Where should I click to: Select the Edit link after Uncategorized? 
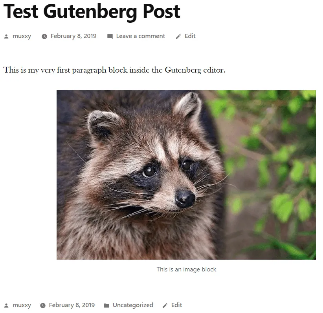click(176, 305)
